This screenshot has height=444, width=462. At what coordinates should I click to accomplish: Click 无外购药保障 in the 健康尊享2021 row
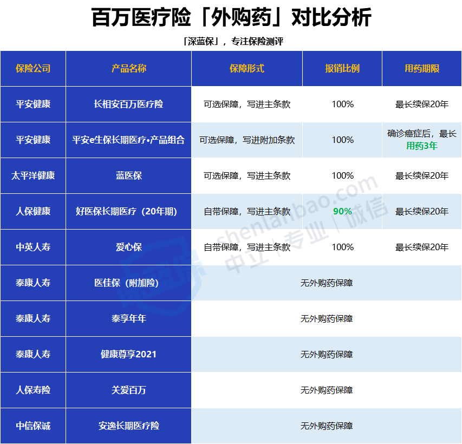click(x=327, y=354)
